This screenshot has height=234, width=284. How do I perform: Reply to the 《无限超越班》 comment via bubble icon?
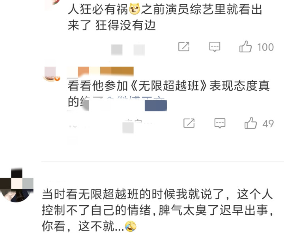pyautogui.click(x=220, y=123)
